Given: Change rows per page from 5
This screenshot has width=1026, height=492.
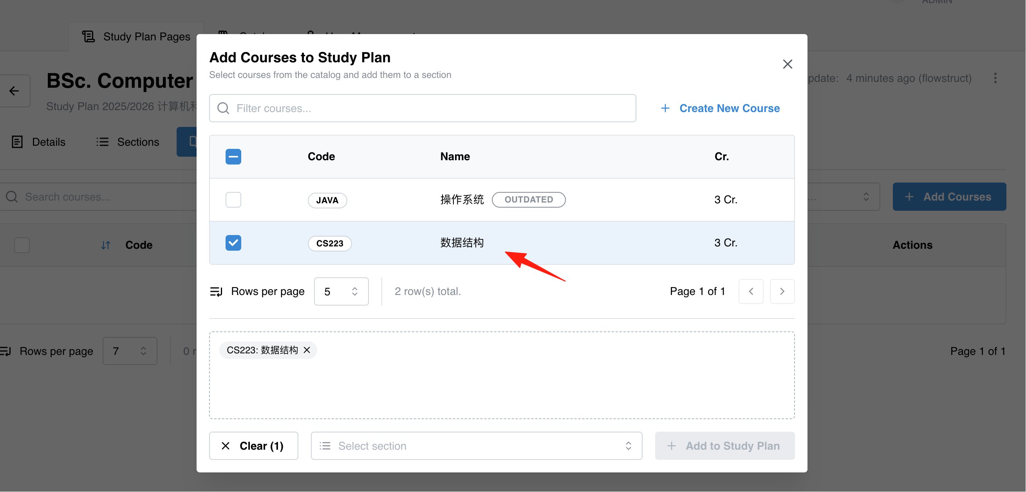Looking at the screenshot, I should coord(341,291).
